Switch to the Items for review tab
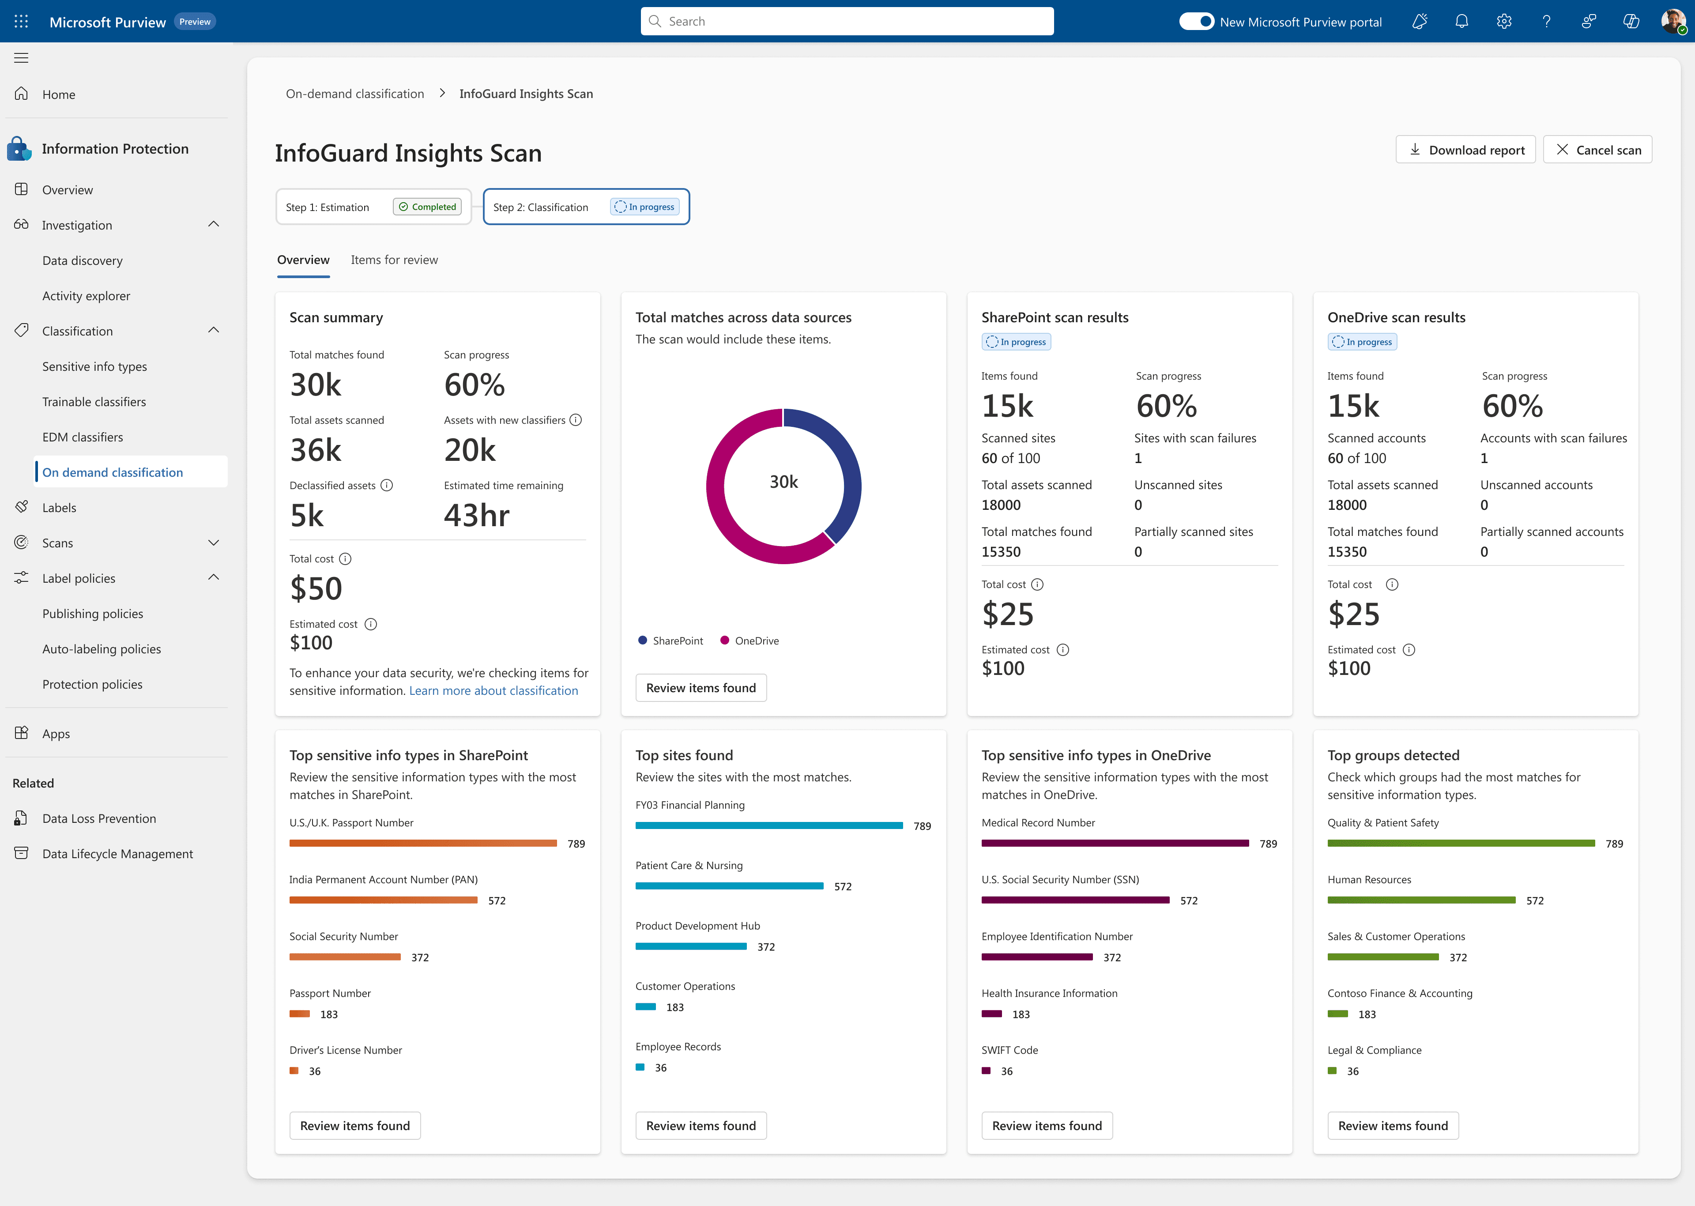Screen dimensions: 1695x1206 pos(394,260)
